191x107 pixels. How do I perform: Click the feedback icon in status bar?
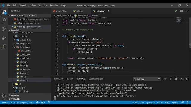[182, 103]
